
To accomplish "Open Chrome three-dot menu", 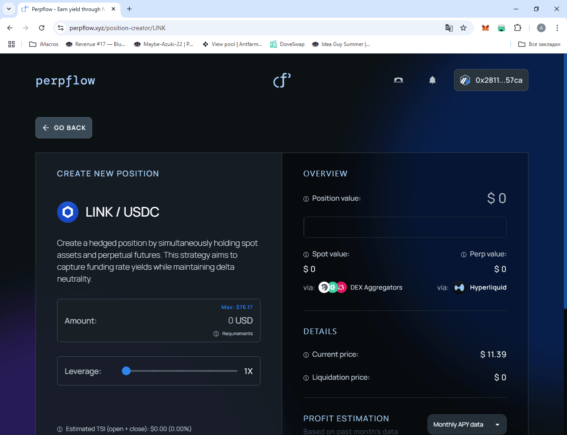I will (557, 28).
